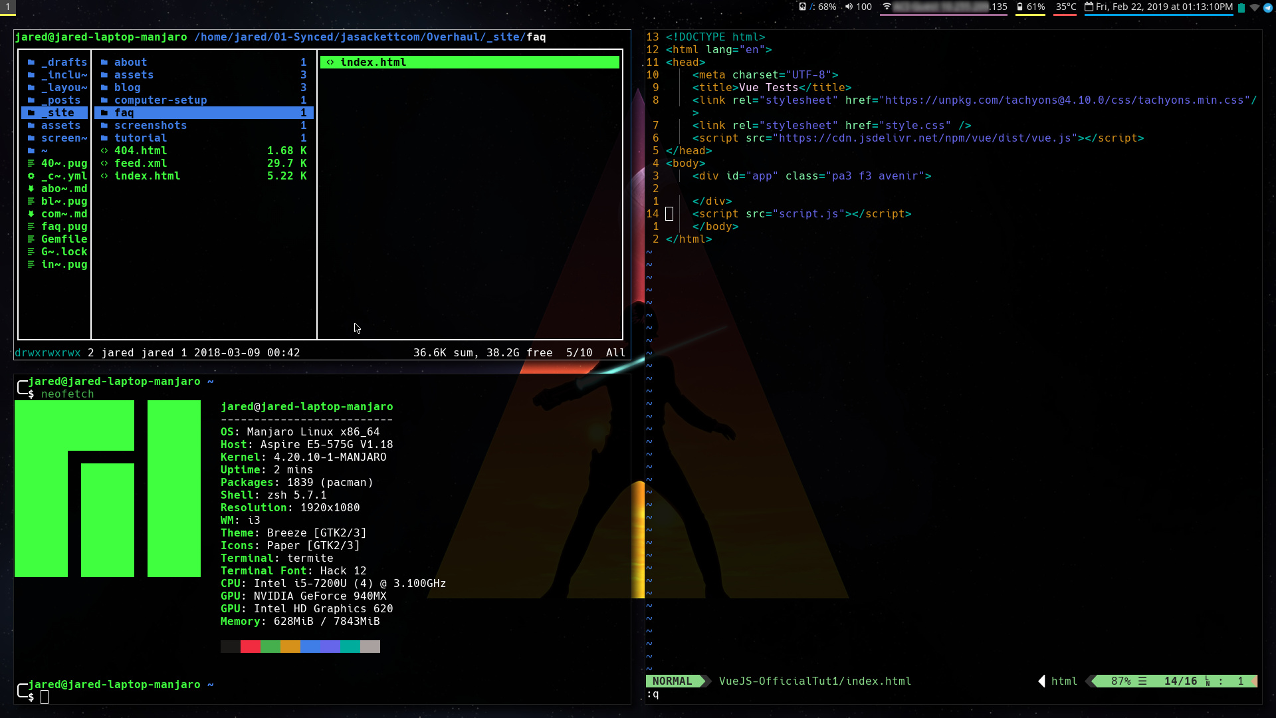Image resolution: width=1276 pixels, height=718 pixels.
Task: Select the 40~.pug file in left column
Action: pyautogui.click(x=54, y=164)
